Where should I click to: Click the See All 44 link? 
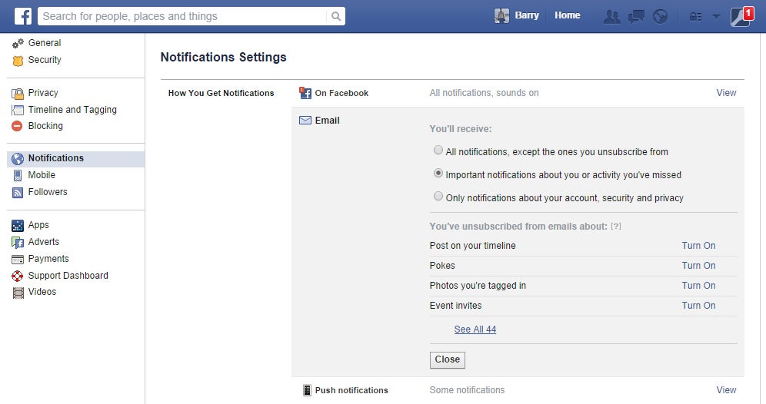point(475,329)
